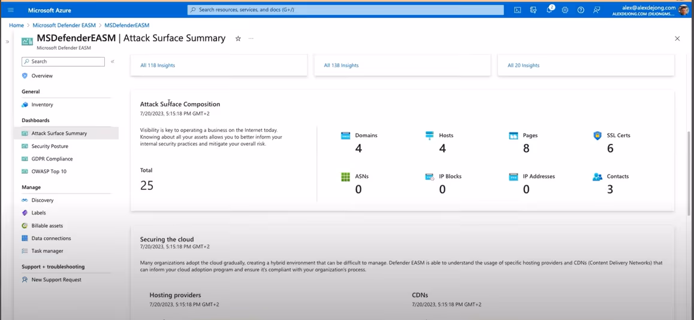The width and height of the screenshot is (694, 320).
Task: Click the New Support Request person icon
Action: (25, 280)
